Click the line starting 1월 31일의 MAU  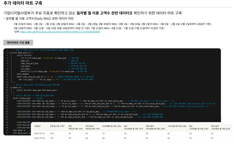tap(113, 24)
